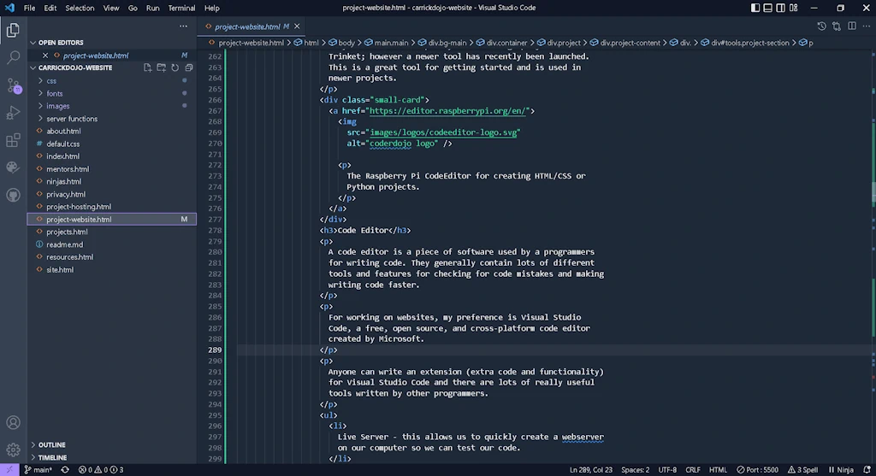Click the main branch indicator in status bar
Viewport: 876px width, 476px height.
38,470
